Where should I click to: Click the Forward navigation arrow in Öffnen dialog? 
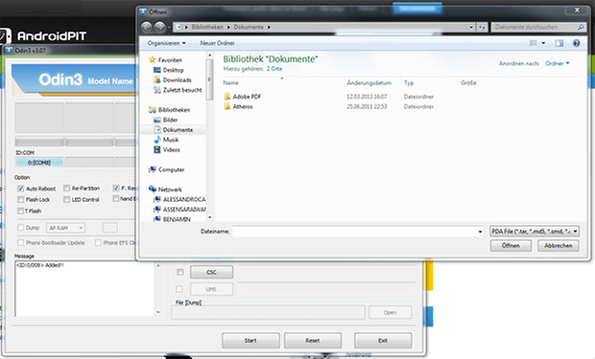tap(159, 27)
